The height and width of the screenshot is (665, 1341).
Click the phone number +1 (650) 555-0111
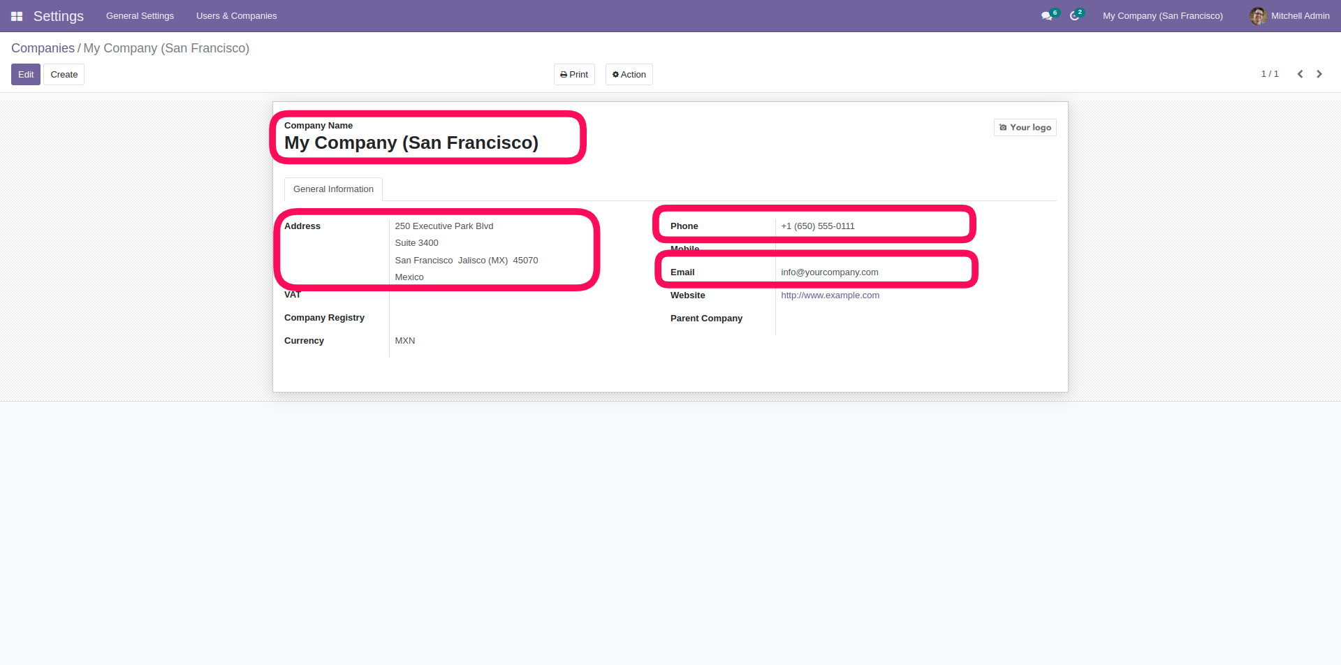coord(817,226)
